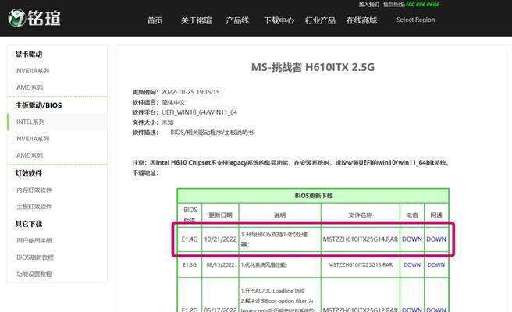The image size is (512, 312).
Task: Open 功能设置教程 in sidebar
Action: [34, 274]
